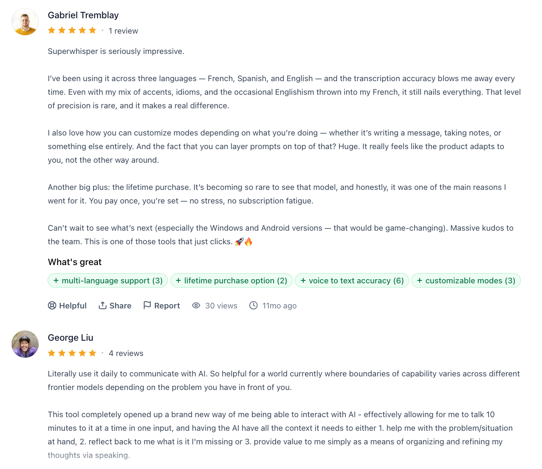
Task: Click Gabriel Tremblay's five-star rating
Action: (x=72, y=31)
